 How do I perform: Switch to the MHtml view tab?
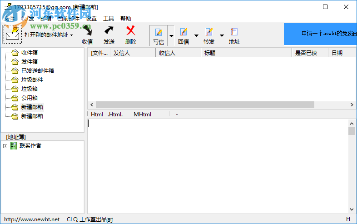point(142,114)
